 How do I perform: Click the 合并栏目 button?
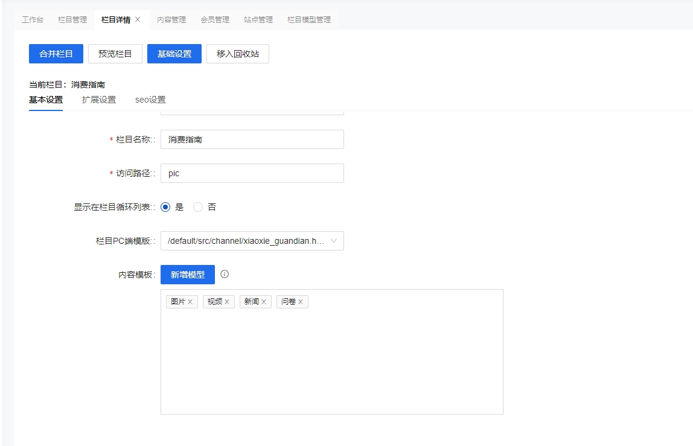[56, 54]
